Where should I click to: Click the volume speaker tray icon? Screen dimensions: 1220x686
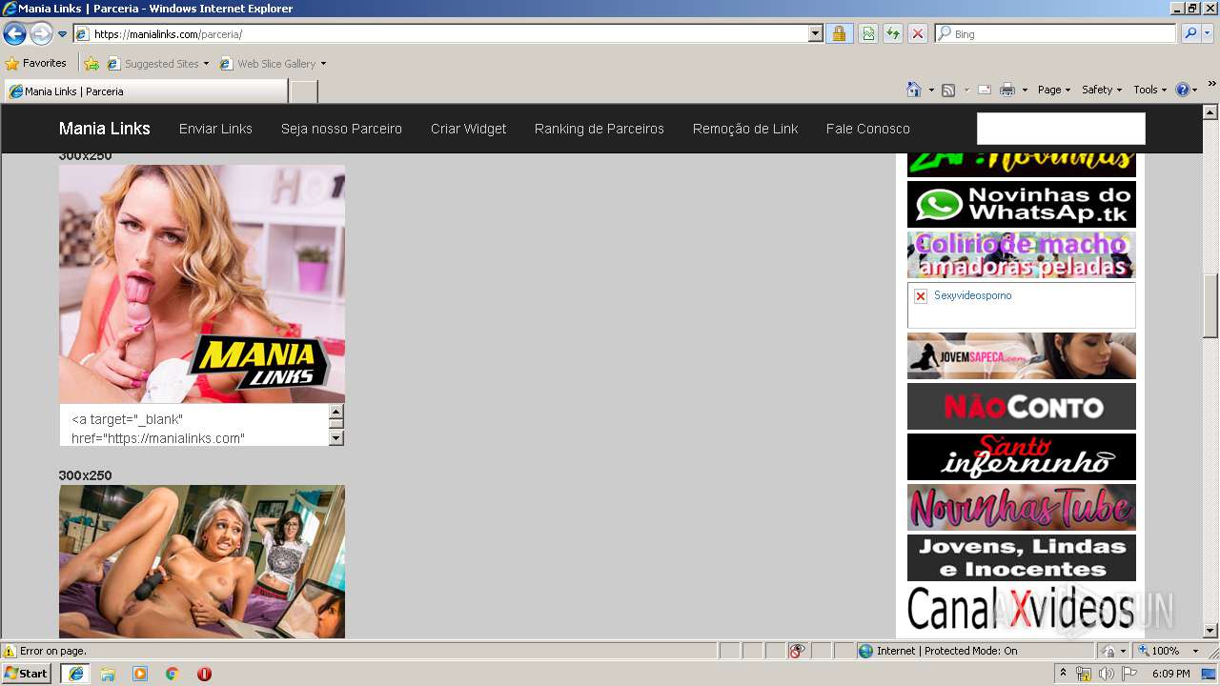[1106, 674]
